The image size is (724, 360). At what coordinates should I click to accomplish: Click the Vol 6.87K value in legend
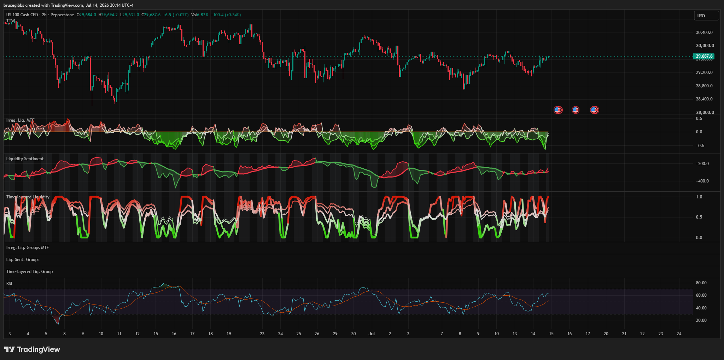coord(200,15)
